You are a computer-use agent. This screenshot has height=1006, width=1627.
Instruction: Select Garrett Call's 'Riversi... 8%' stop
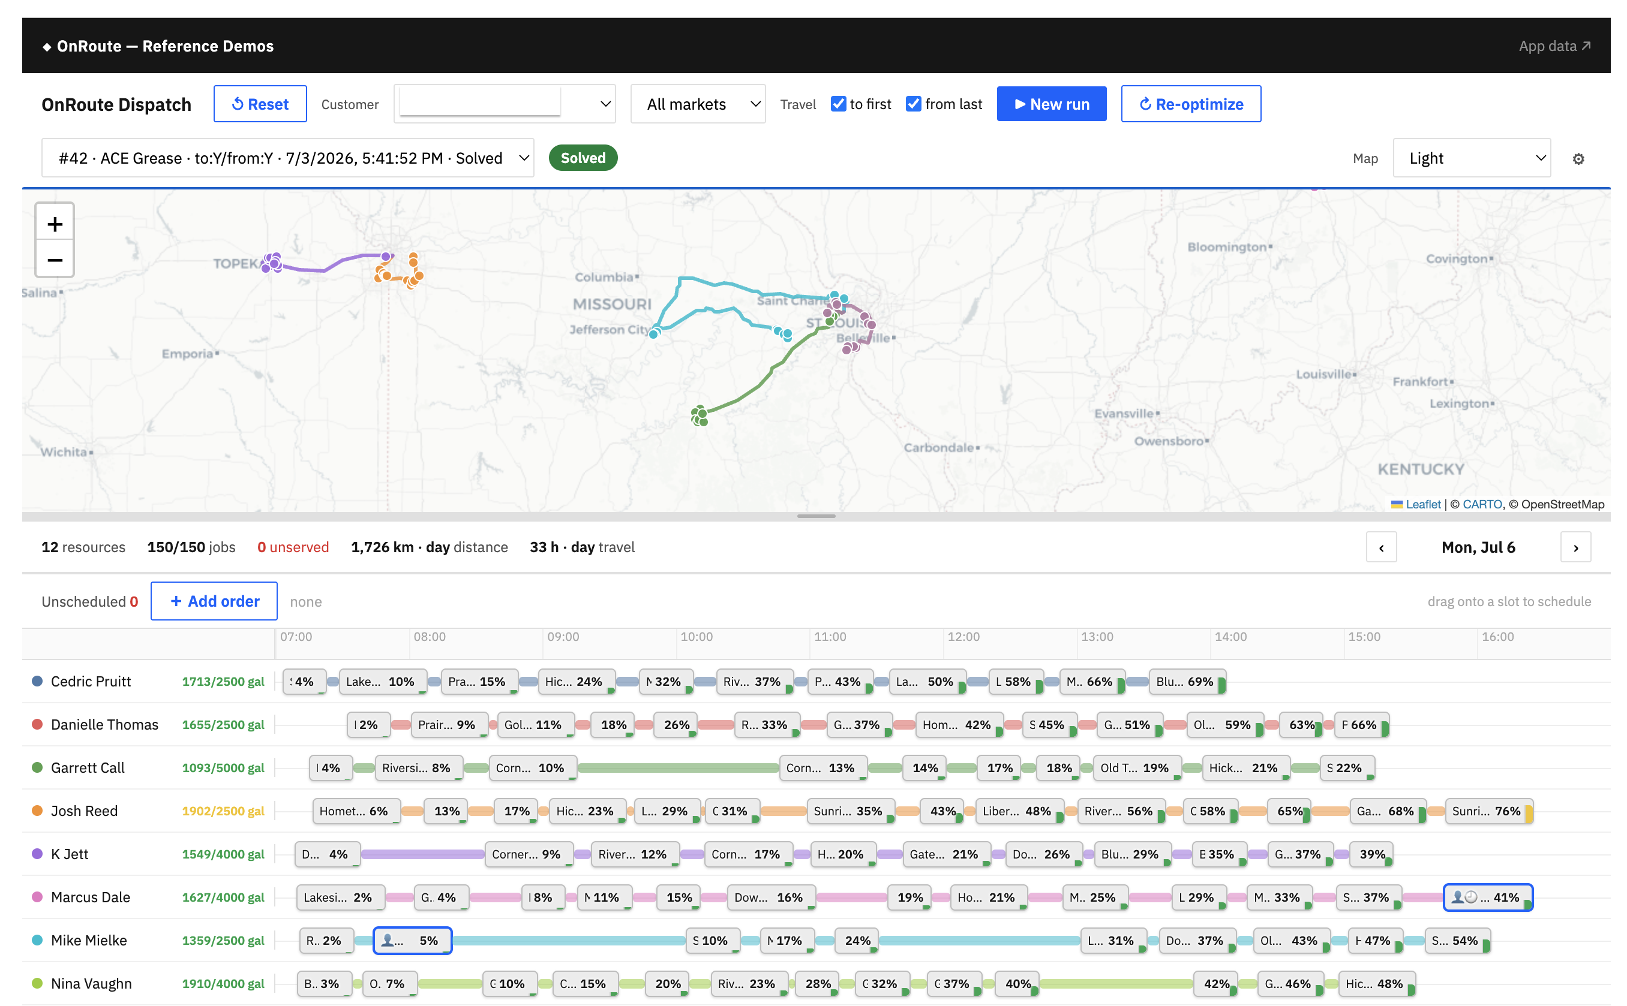(x=419, y=768)
